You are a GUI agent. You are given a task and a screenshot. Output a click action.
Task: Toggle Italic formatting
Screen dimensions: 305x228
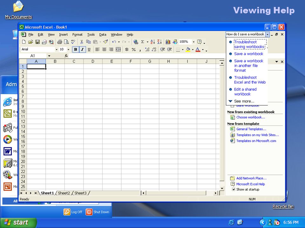tap(82, 49)
